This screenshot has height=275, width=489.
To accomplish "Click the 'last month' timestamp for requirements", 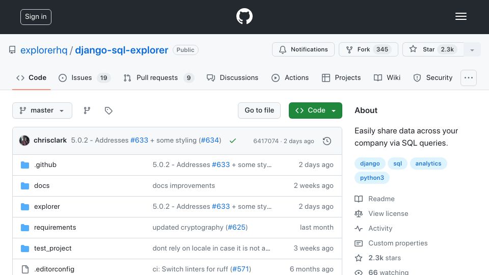I will (x=316, y=227).
